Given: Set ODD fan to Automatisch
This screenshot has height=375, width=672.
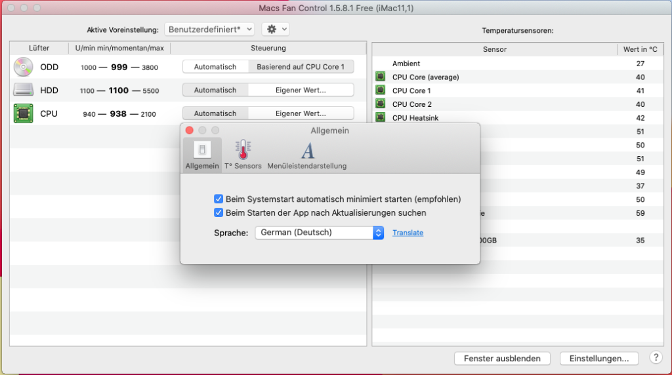Looking at the screenshot, I should point(215,67).
